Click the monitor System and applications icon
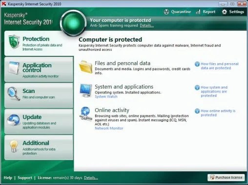 coord(86,91)
